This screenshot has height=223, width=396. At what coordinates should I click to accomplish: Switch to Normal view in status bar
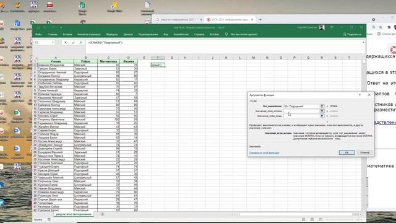(x=304, y=219)
